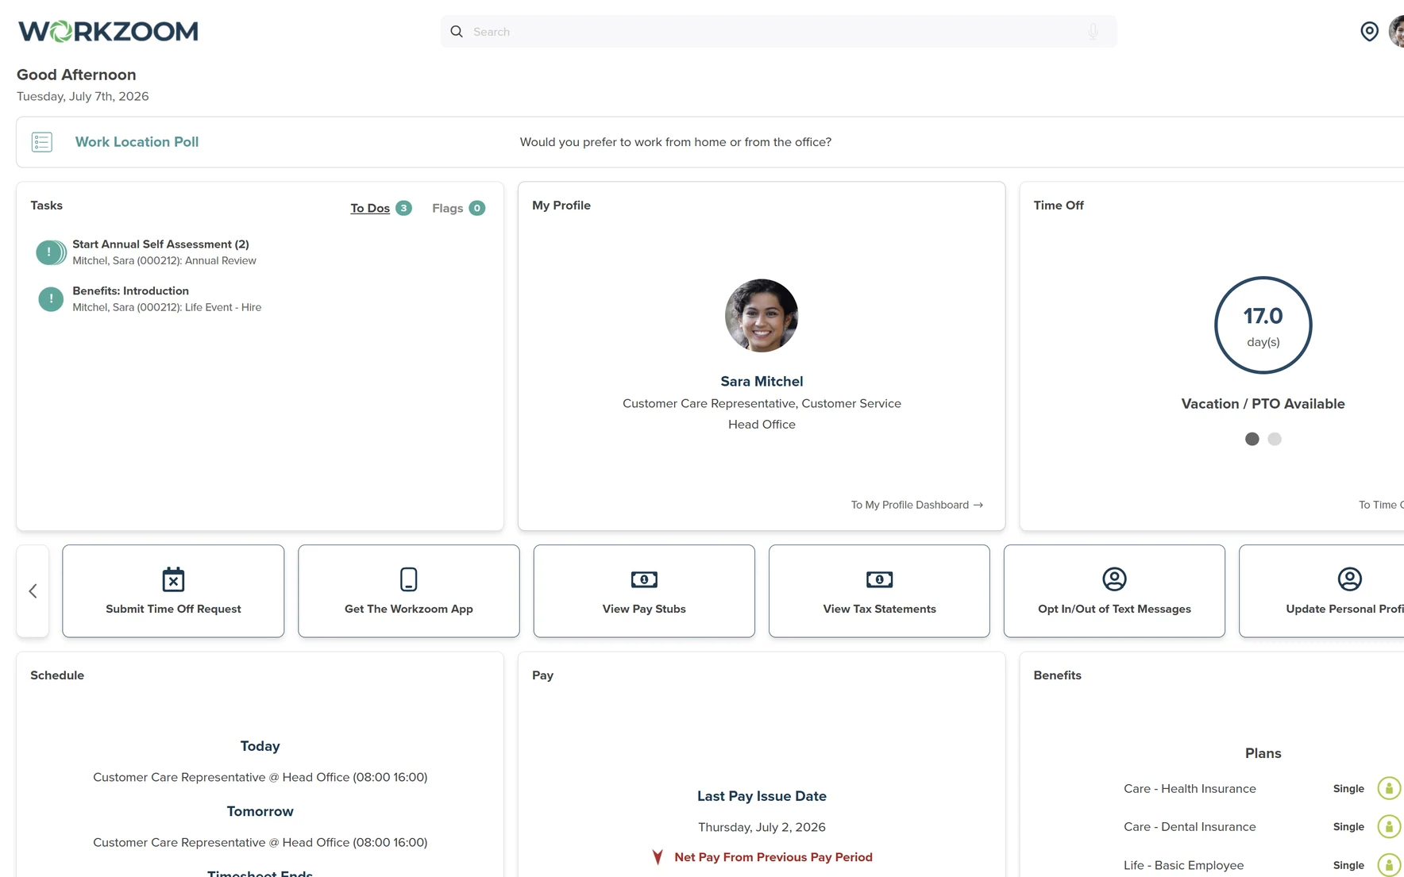Click 'Vacation / PTO Available' label
The width and height of the screenshot is (1404, 877).
(x=1263, y=404)
